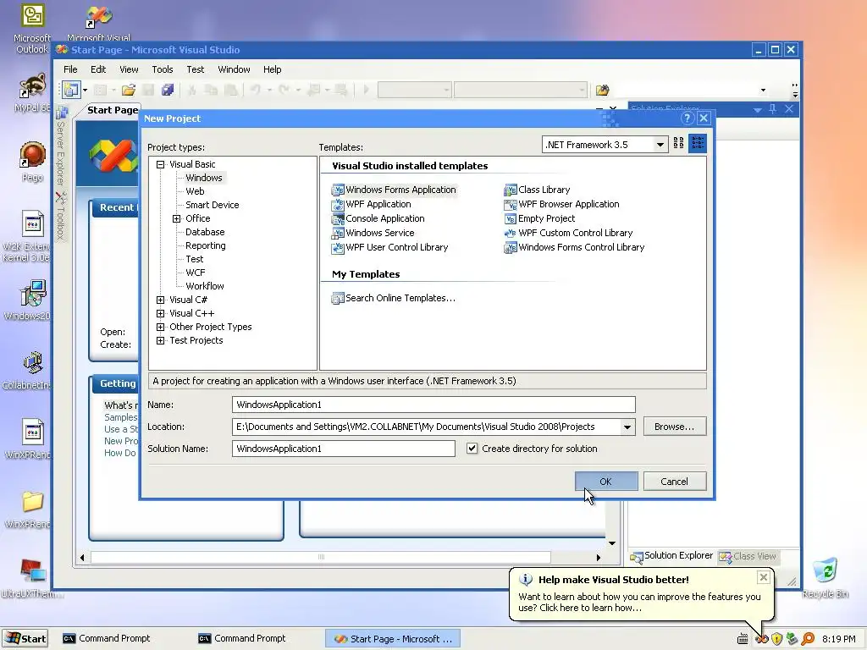
Task: Collapse the Visual Basic tree node
Action: pos(160,164)
